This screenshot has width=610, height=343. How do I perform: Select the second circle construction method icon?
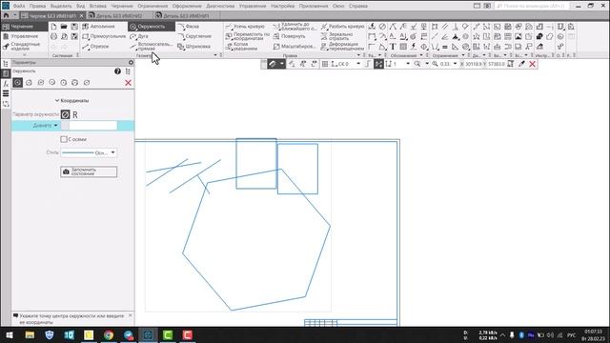pyautogui.click(x=29, y=83)
